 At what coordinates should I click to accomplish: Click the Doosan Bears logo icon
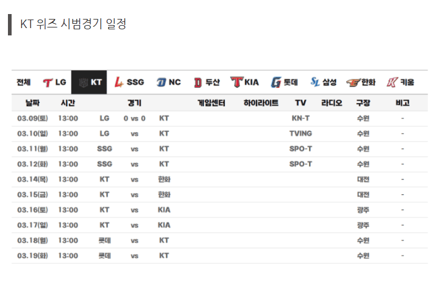tap(198, 82)
